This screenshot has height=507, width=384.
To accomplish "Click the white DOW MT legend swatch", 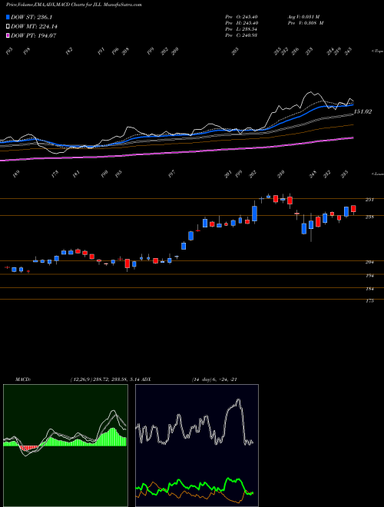I will (x=8, y=27).
